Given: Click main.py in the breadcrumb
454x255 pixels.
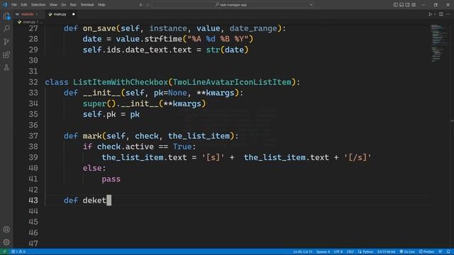Looking at the screenshot, I should pyautogui.click(x=29, y=22).
